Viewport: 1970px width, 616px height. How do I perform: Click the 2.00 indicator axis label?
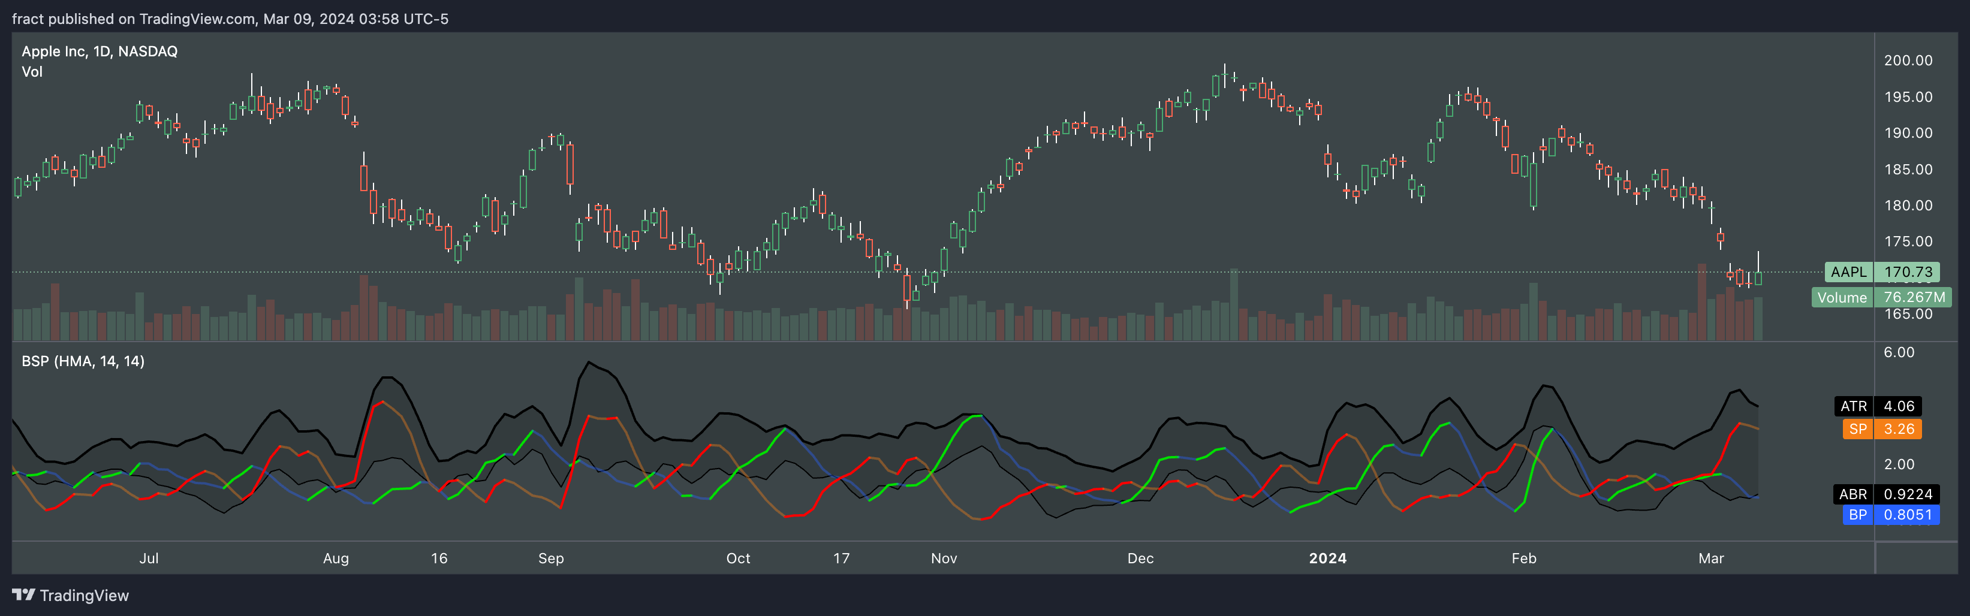[x=1899, y=464]
